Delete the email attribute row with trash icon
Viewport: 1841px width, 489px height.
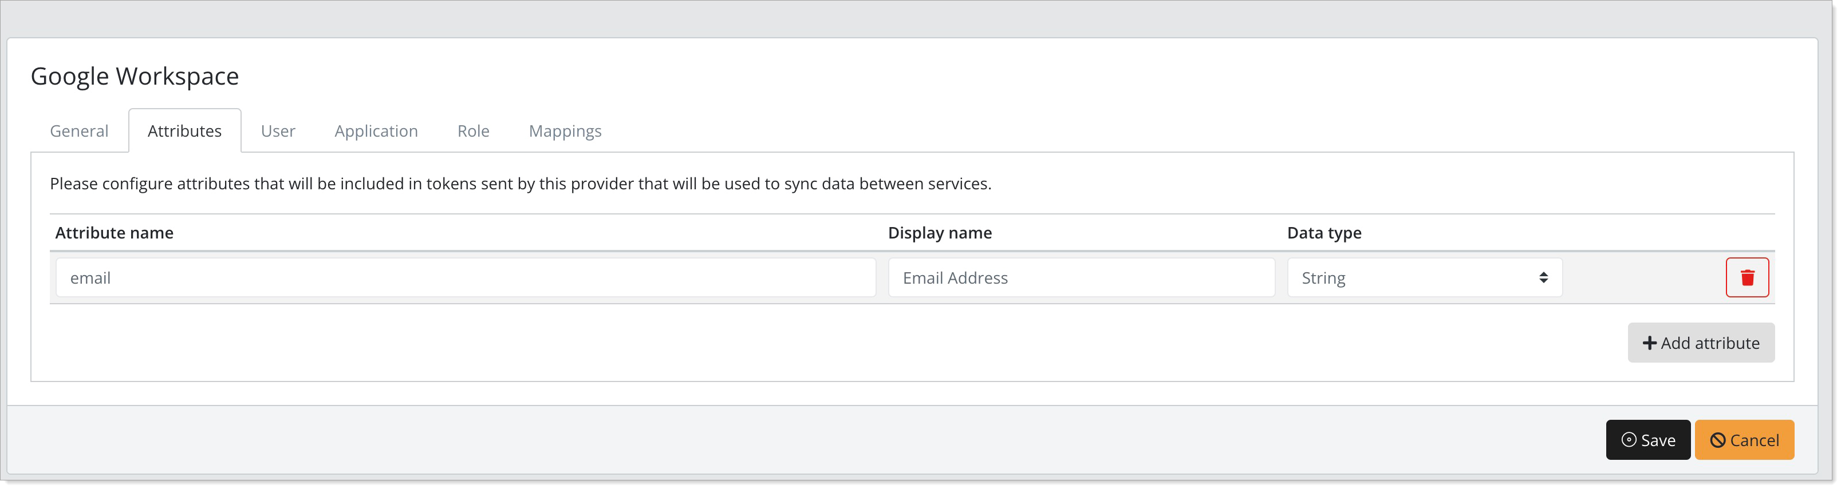point(1747,277)
